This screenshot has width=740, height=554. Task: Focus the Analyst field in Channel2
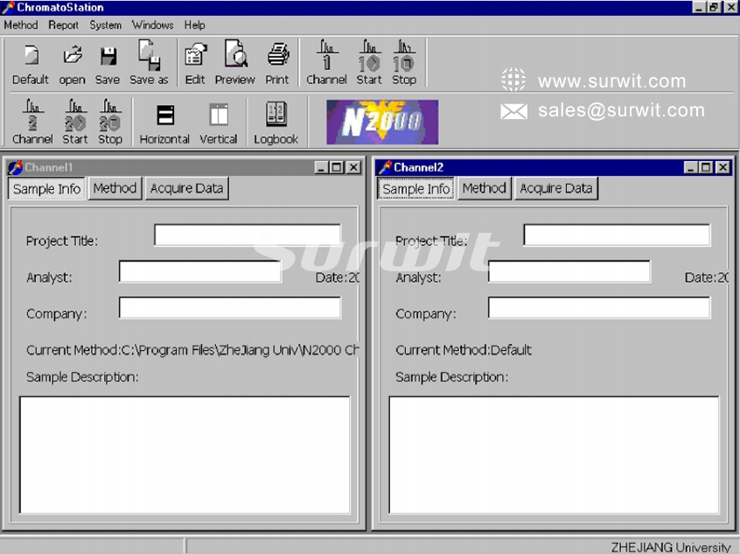(569, 272)
